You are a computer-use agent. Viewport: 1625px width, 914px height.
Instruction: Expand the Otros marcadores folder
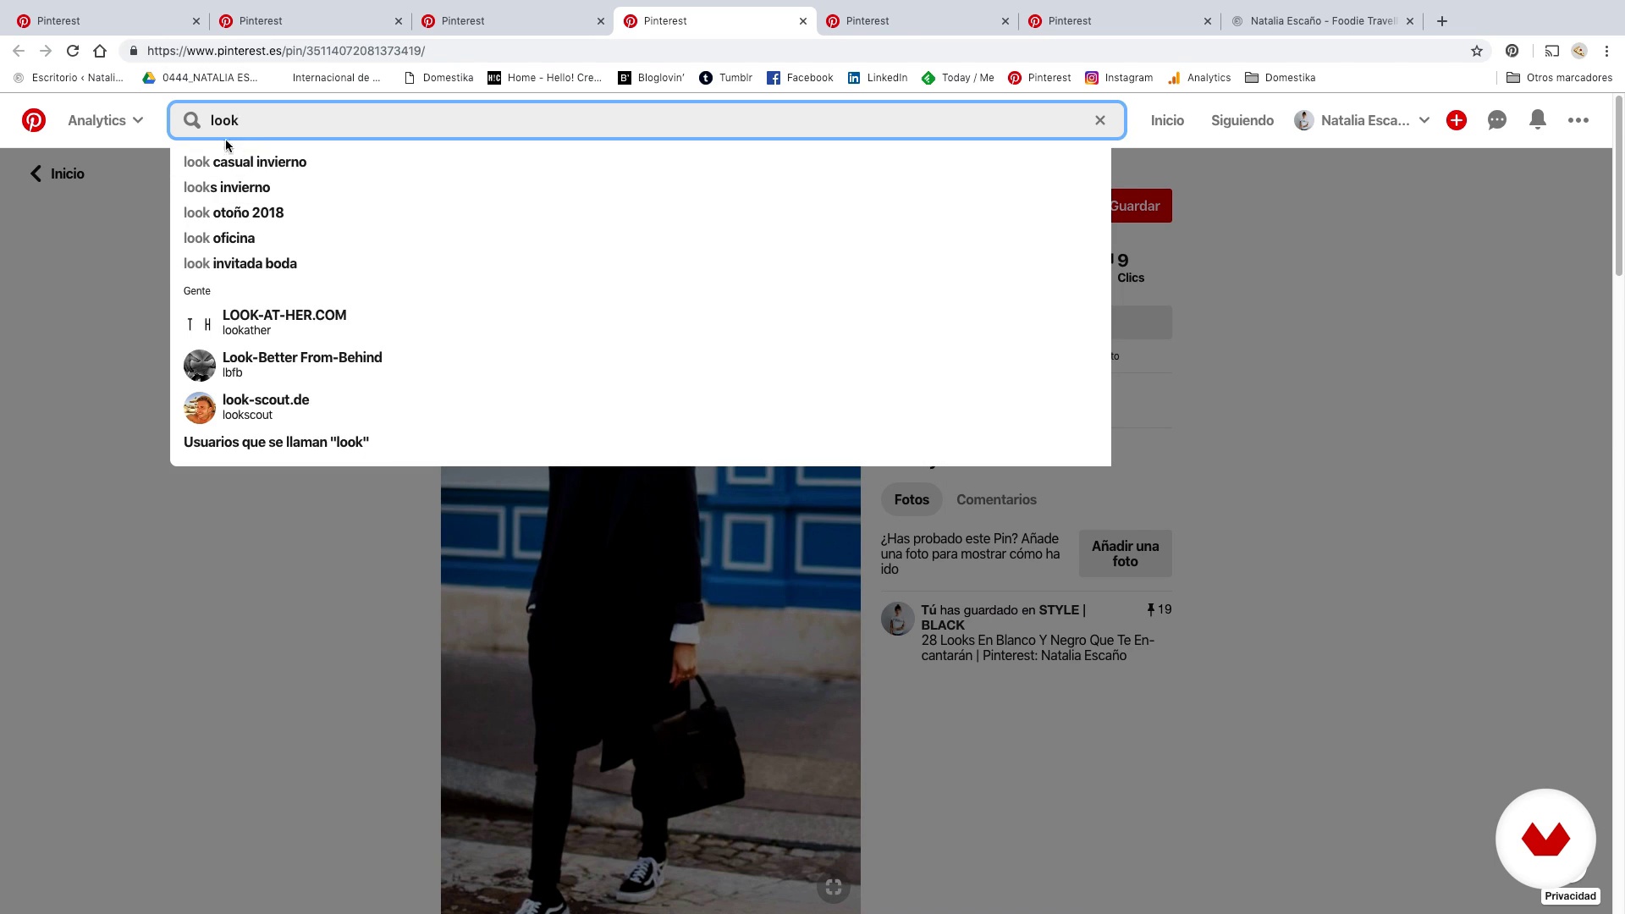pos(1560,78)
